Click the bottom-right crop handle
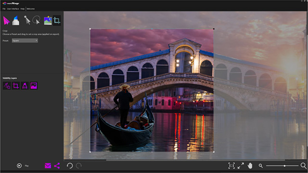Screen dimensions: 308x173 214,152
